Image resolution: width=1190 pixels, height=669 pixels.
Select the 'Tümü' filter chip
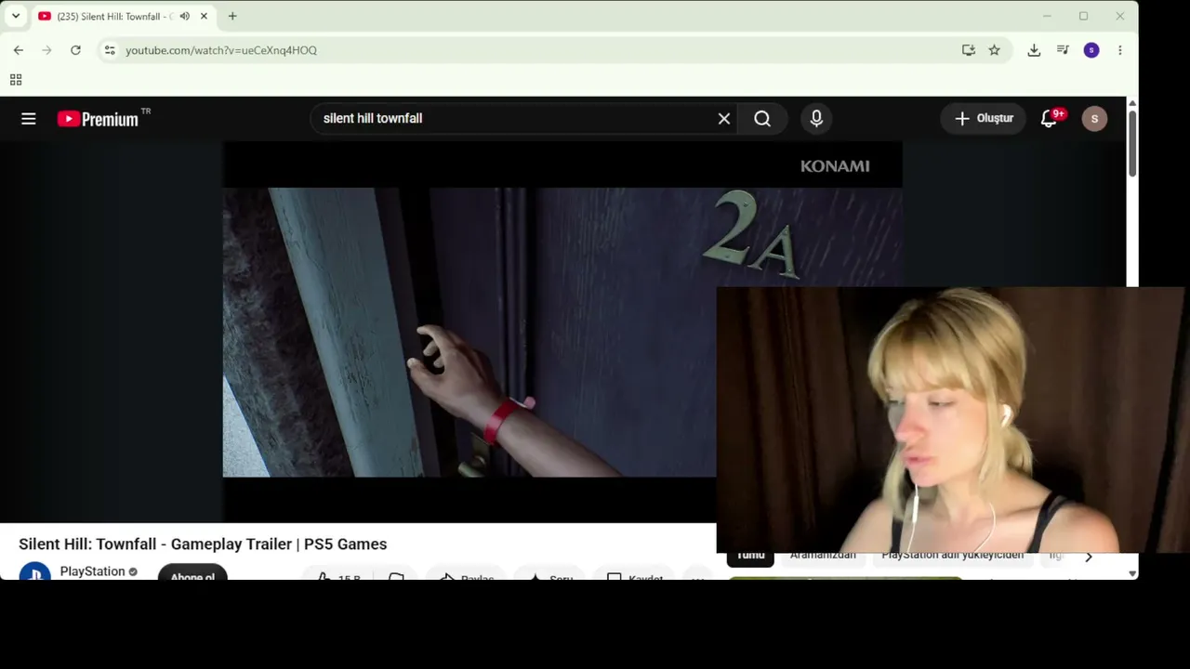pyautogui.click(x=750, y=557)
